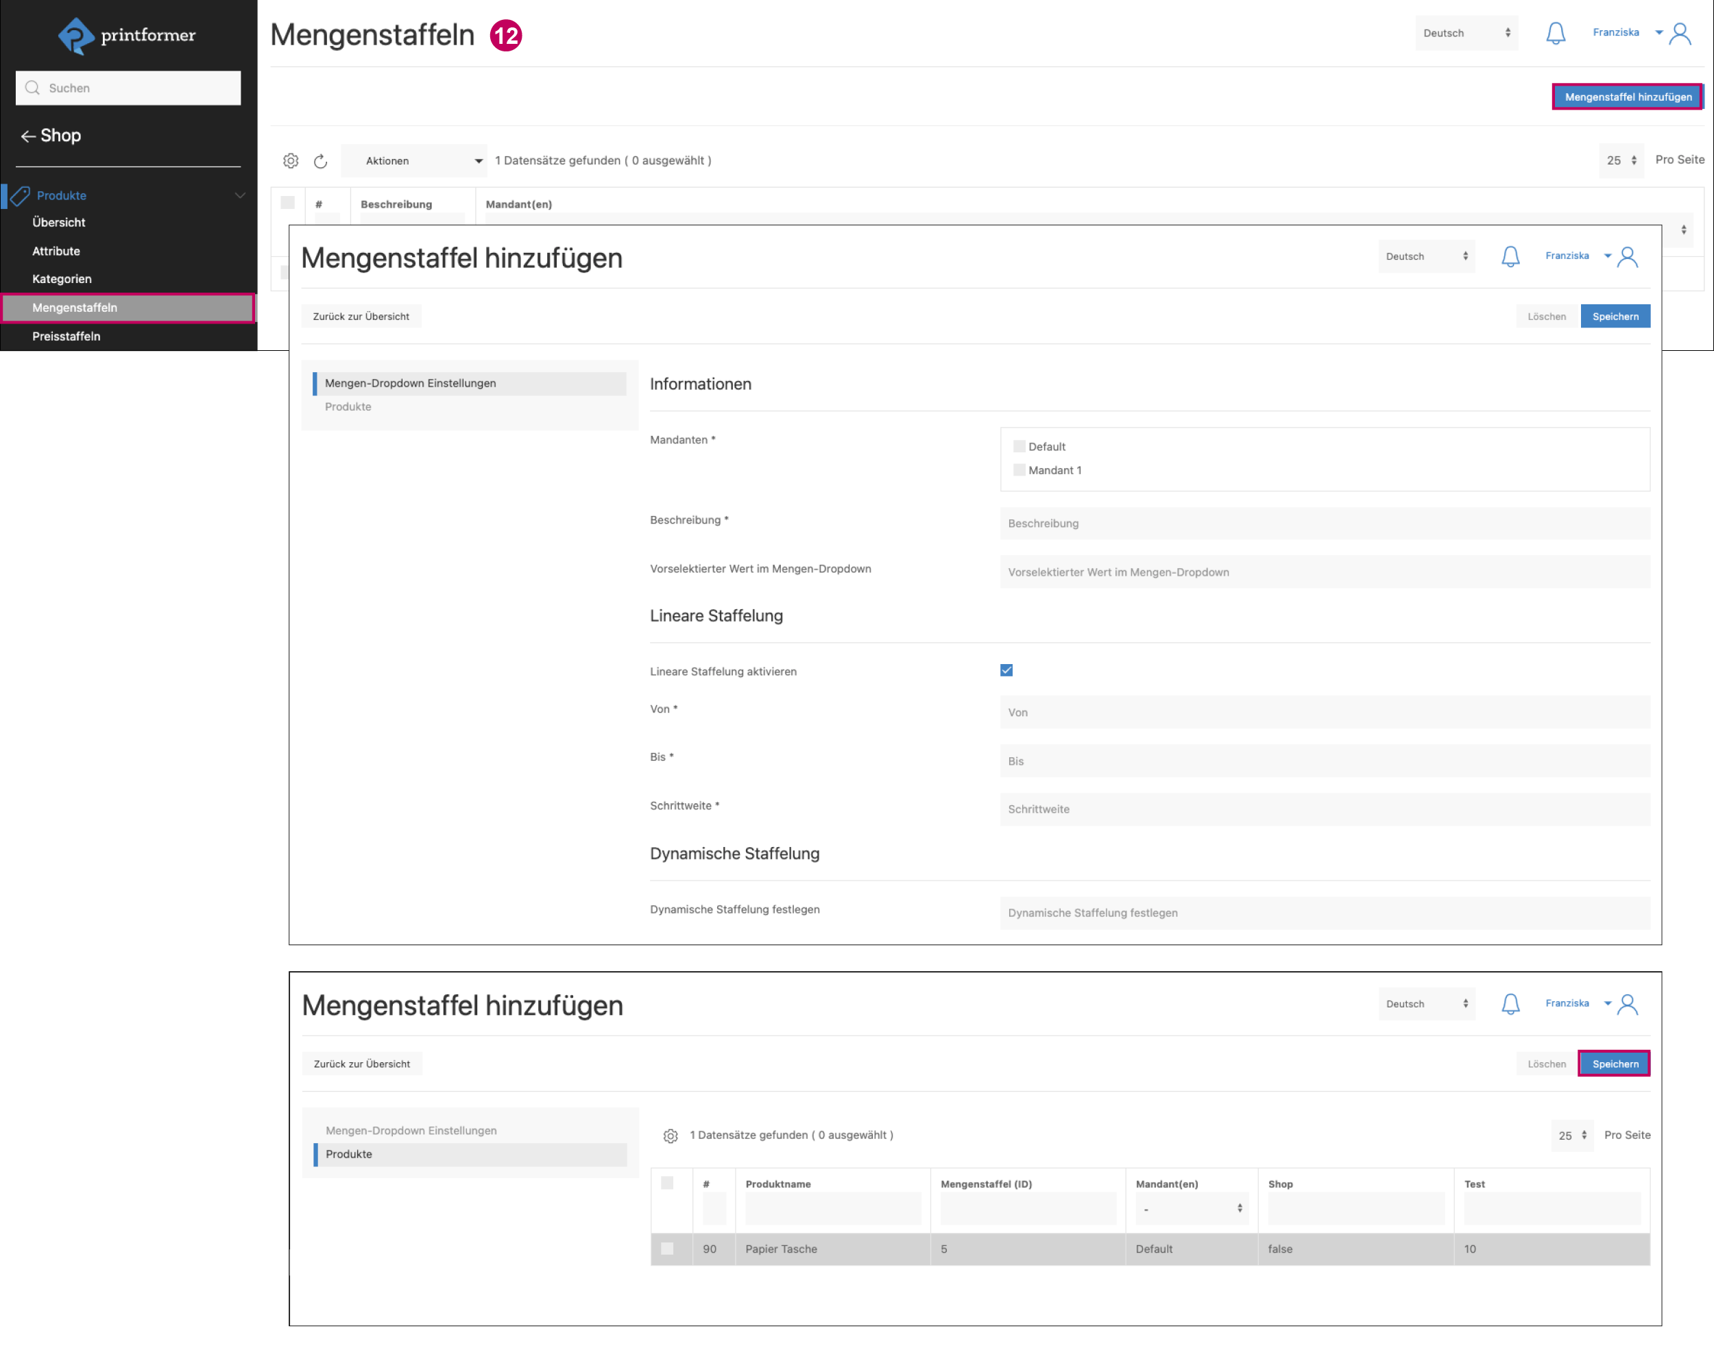The width and height of the screenshot is (1714, 1348).
Task: Click the back arrow next to Shop
Action: click(27, 136)
